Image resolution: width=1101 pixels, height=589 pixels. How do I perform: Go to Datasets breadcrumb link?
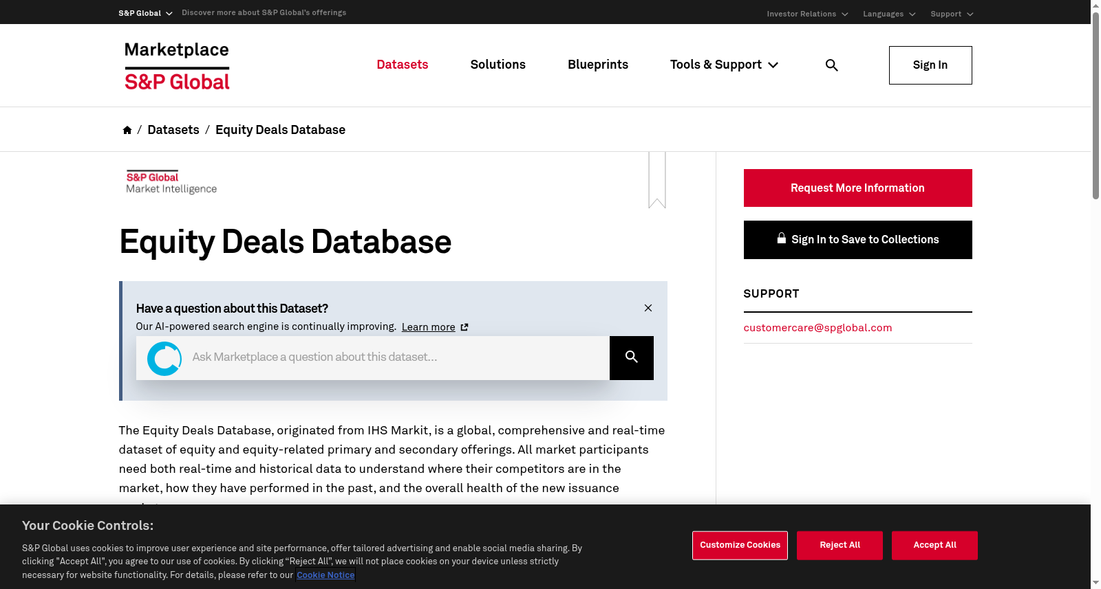[x=173, y=130]
